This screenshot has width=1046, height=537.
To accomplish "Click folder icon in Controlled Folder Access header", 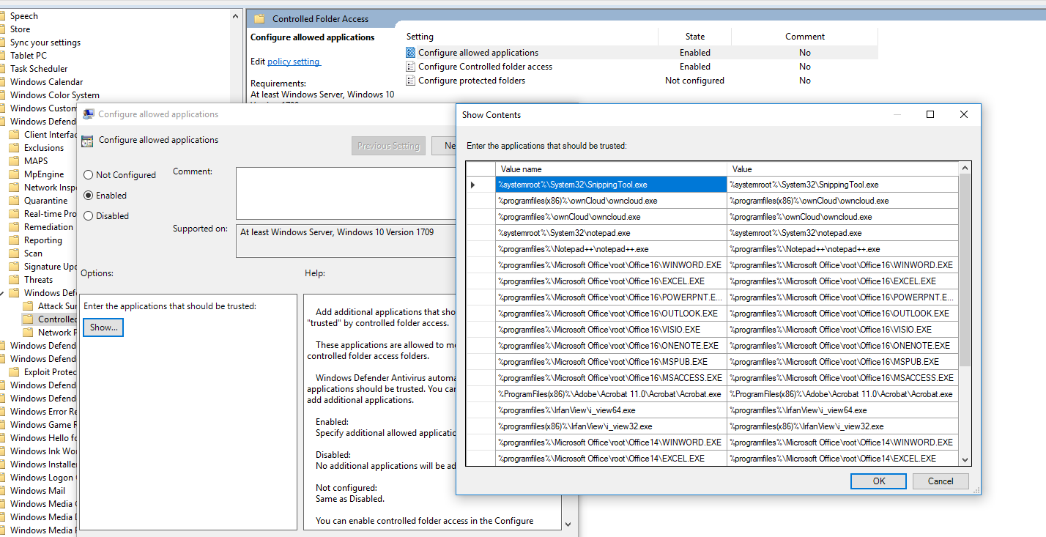I will [259, 19].
